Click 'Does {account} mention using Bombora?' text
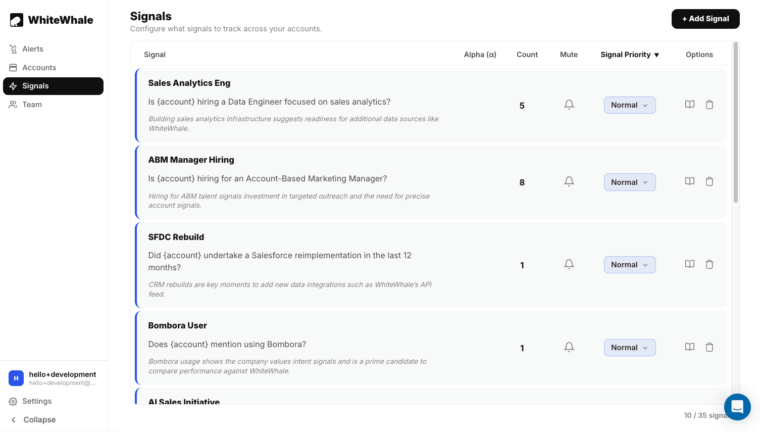This screenshot has height=432, width=760. (227, 345)
